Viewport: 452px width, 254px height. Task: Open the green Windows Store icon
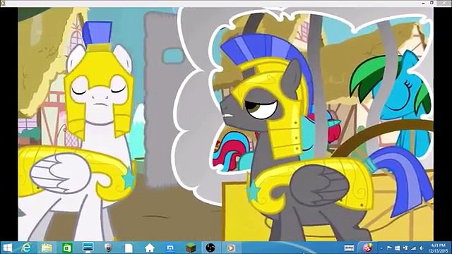pyautogui.click(x=67, y=248)
